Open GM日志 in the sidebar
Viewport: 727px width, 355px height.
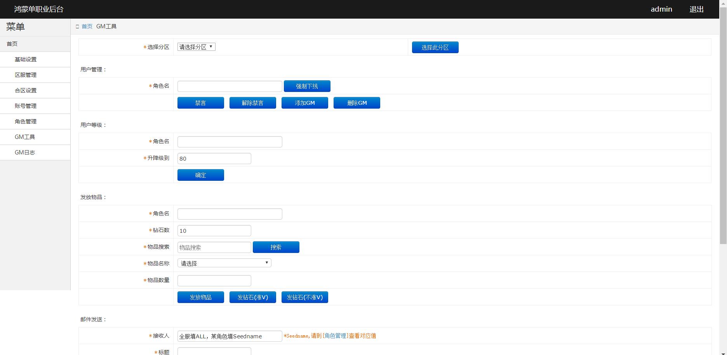pyautogui.click(x=25, y=152)
